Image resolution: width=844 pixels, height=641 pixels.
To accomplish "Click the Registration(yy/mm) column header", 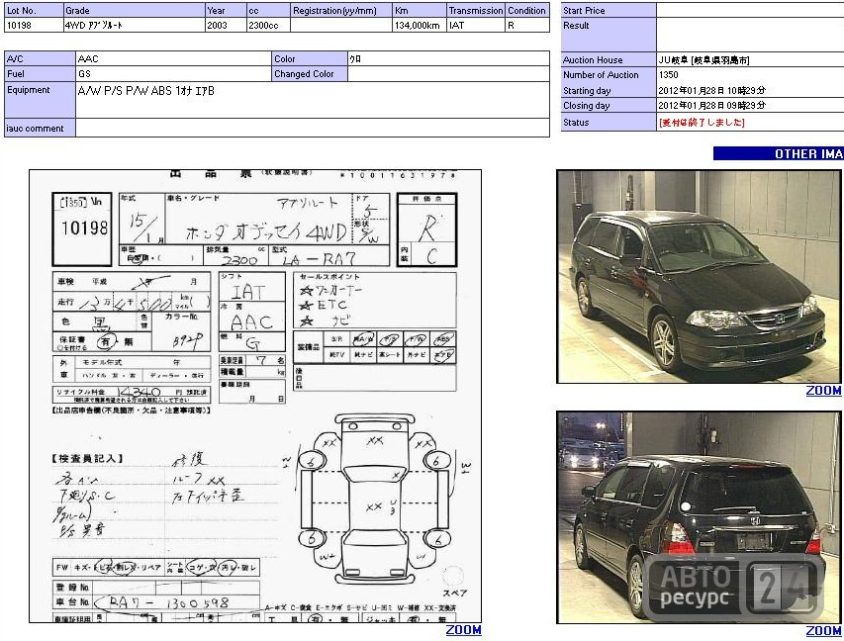I will [x=334, y=10].
